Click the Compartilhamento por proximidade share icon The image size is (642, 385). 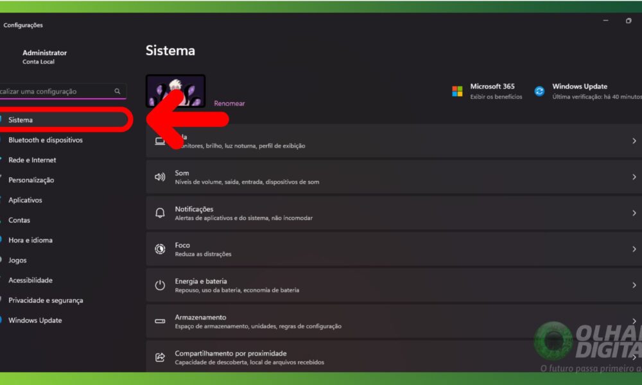tap(160, 357)
